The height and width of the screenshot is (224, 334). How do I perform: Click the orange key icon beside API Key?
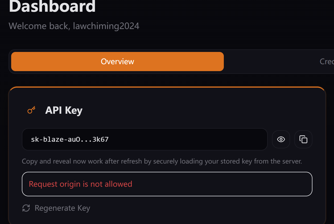31,110
